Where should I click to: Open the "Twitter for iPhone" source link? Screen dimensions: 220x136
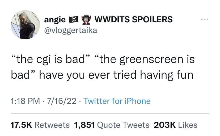tap(117, 101)
